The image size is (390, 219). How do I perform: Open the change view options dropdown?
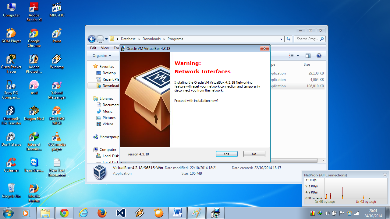point(298,56)
